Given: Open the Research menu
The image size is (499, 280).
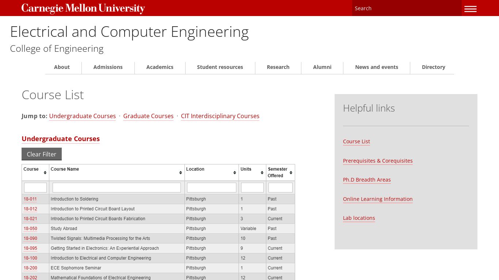Looking at the screenshot, I should pos(278,67).
